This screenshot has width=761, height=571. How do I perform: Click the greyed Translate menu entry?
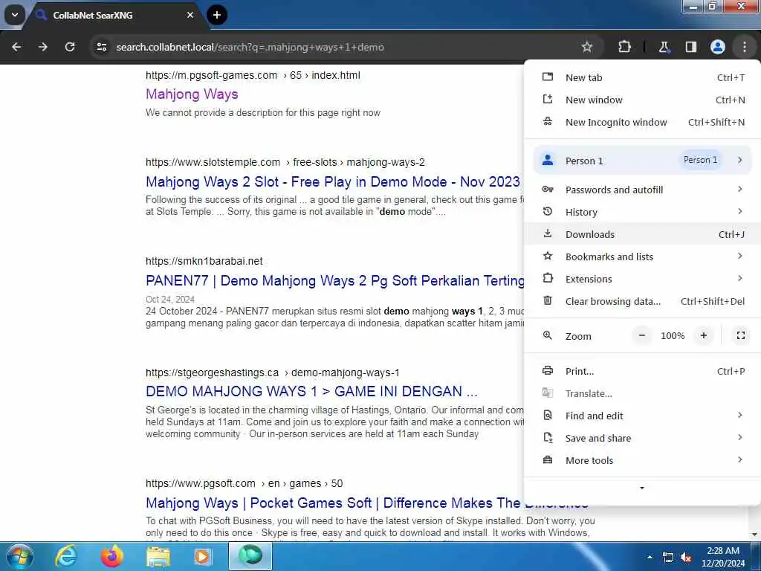(x=642, y=394)
